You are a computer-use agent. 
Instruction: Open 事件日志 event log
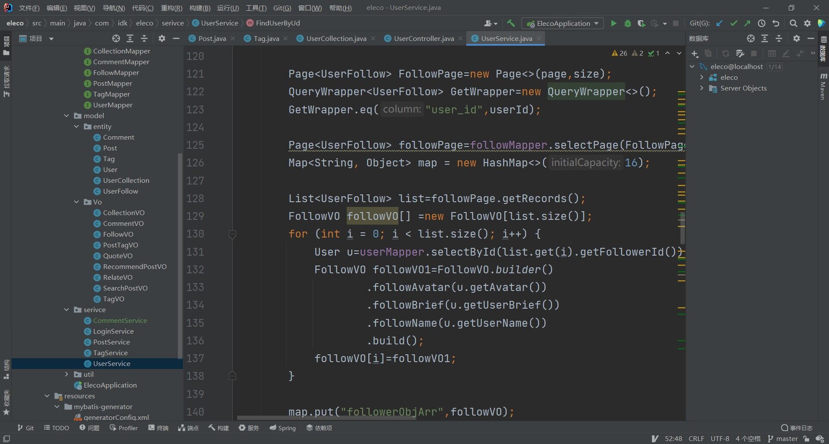tap(797, 428)
